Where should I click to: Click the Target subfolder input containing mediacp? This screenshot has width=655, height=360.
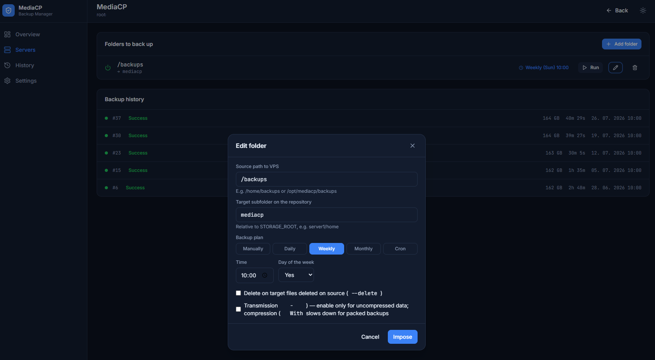tap(326, 215)
